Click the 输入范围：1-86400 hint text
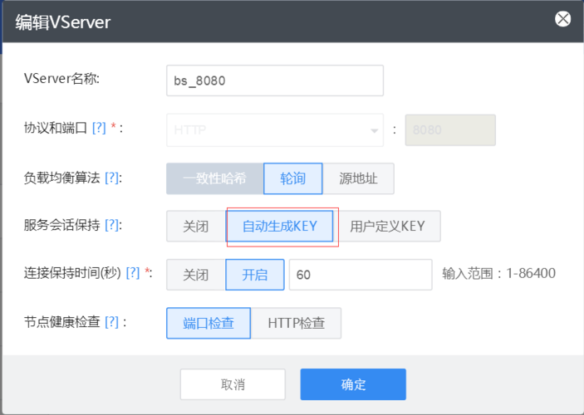The image size is (584, 415). pyautogui.click(x=498, y=274)
